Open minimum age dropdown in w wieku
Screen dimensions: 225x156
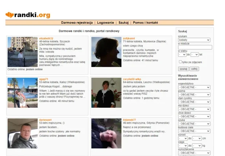click(x=182, y=54)
